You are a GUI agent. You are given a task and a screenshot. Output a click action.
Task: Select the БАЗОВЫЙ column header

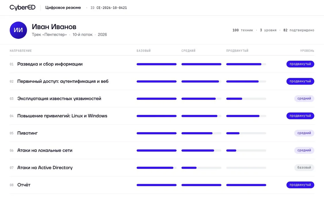[144, 51]
